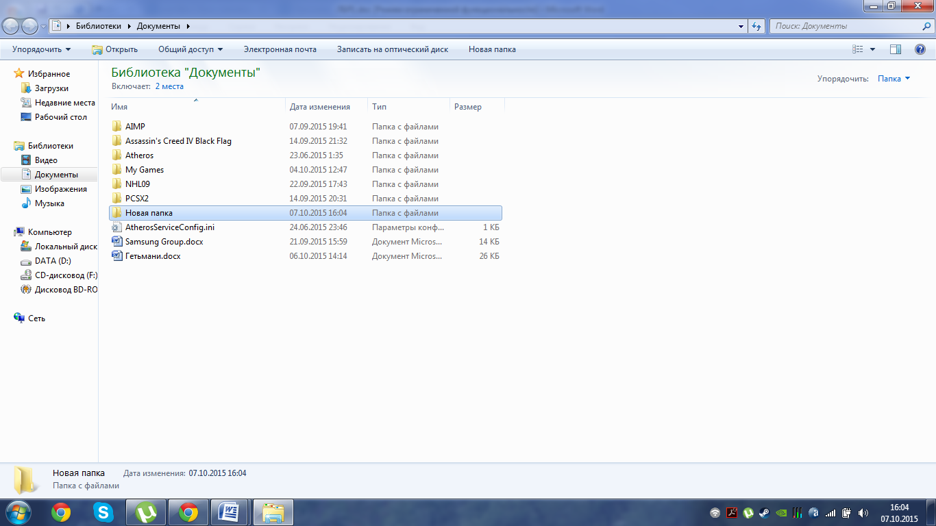Select the Библиотеки breadcrumb in the address bar
This screenshot has width=936, height=526.
(x=98, y=26)
